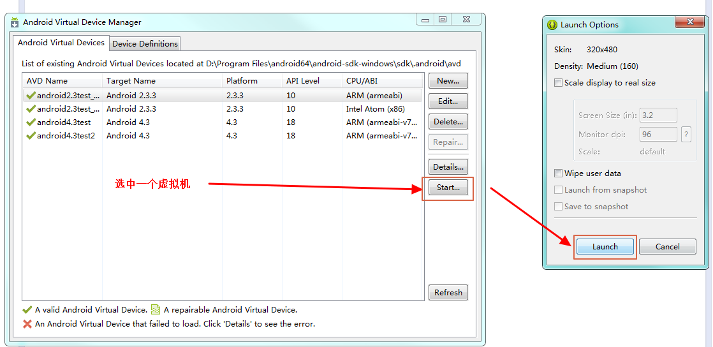Toggle Launch from snapshot checkbox
Viewport: 713px width, 347px height.
[x=559, y=189]
